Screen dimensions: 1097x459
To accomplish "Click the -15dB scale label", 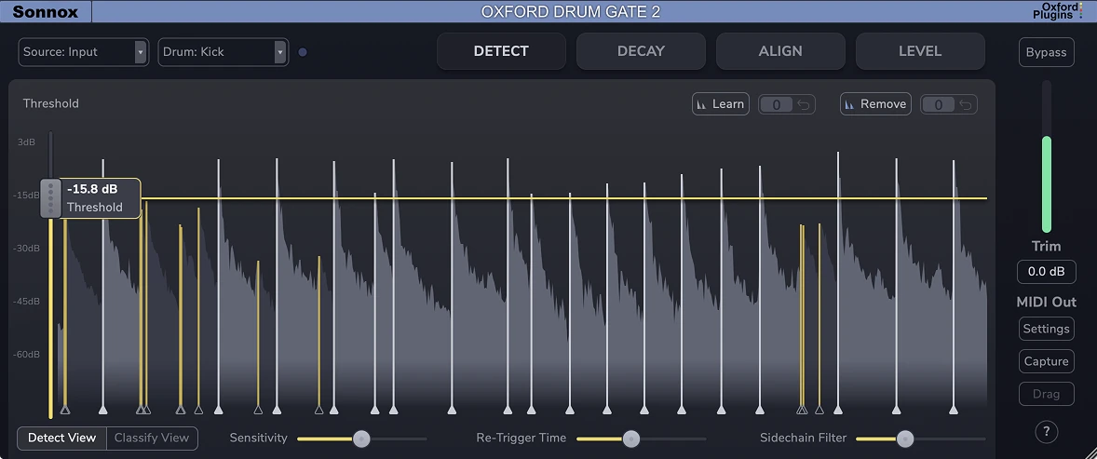I will tap(26, 196).
